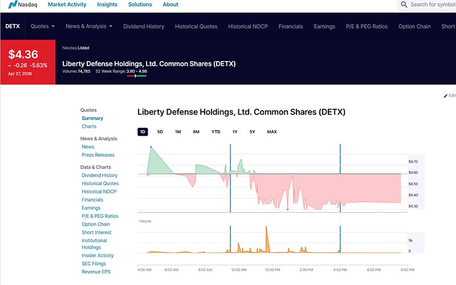Open the Charts sidebar link
The width and height of the screenshot is (456, 285).
click(x=89, y=127)
